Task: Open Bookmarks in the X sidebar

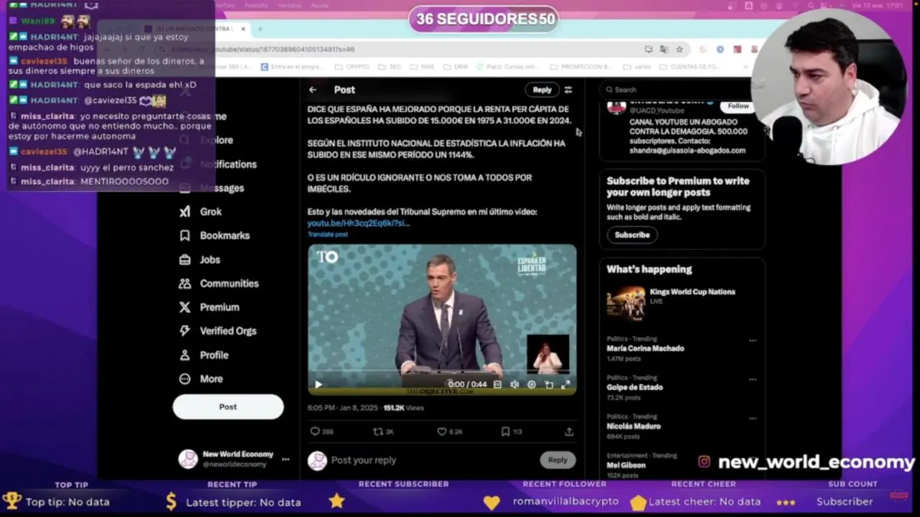Action: pyautogui.click(x=214, y=236)
